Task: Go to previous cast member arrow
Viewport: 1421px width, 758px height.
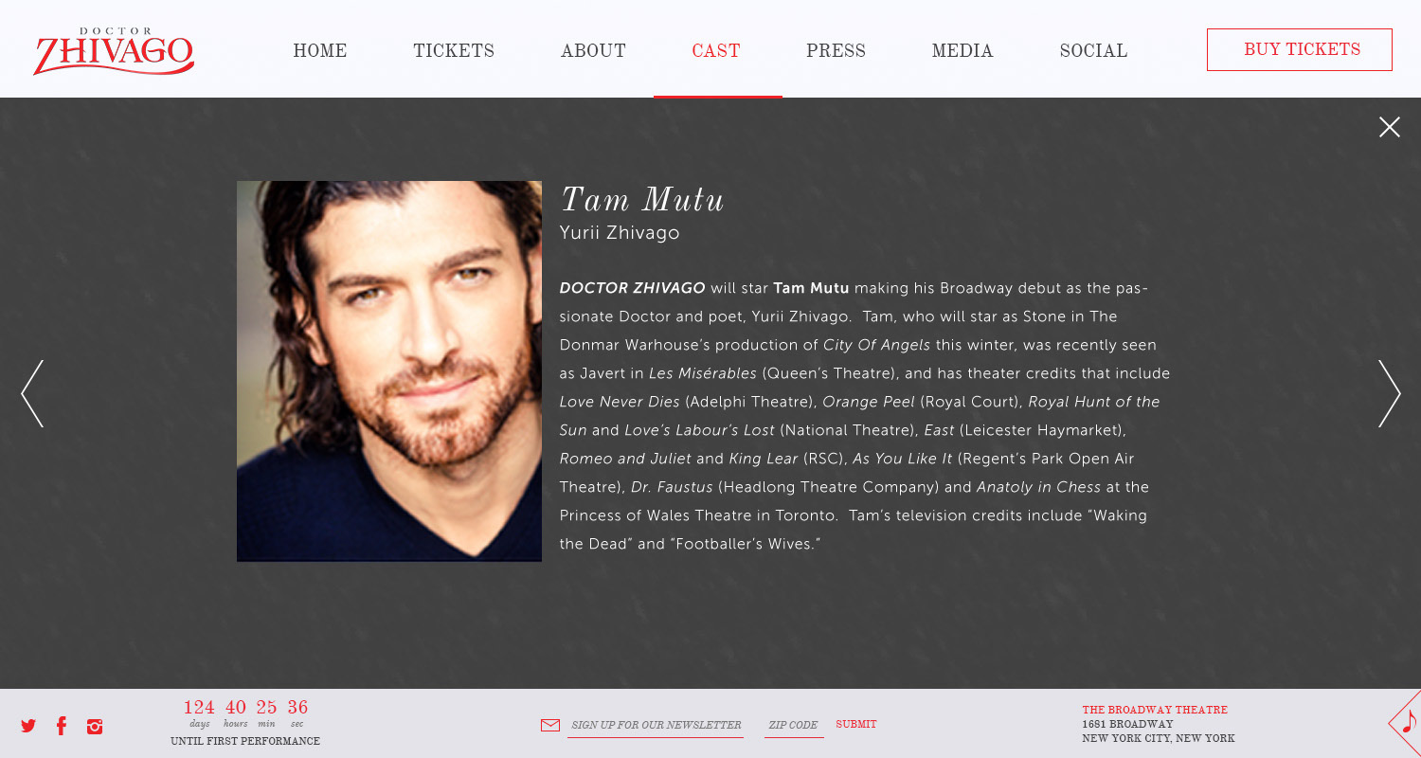Action: (32, 393)
